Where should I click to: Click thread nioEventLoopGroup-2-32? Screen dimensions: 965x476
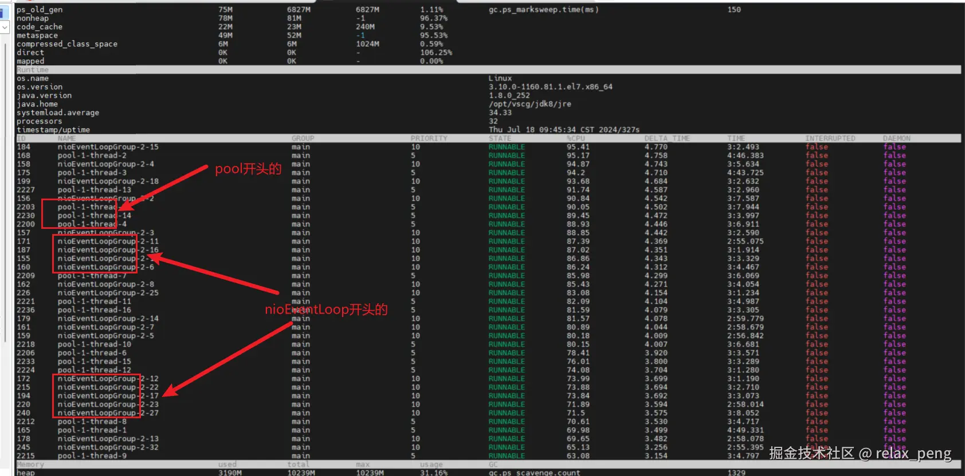coord(108,447)
